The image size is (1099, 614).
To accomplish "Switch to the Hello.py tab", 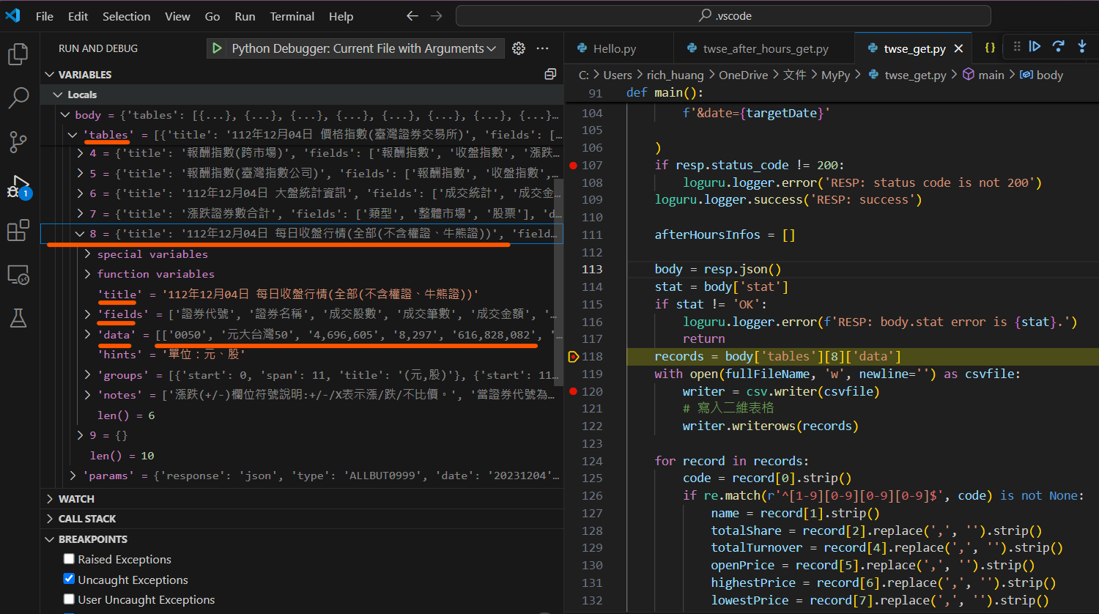I will (x=614, y=48).
